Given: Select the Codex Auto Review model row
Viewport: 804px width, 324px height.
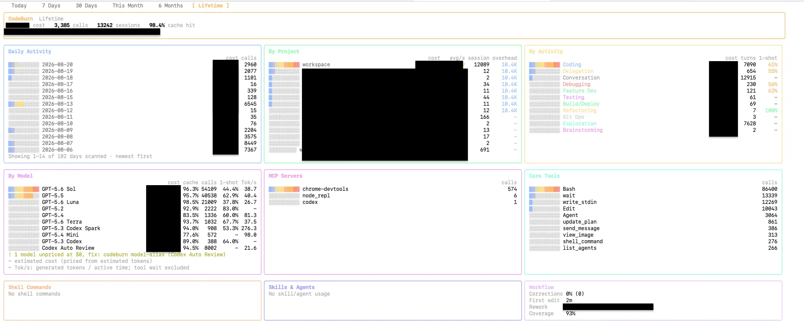Looking at the screenshot, I should tap(132, 248).
